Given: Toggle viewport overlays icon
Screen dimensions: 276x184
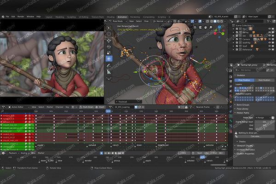Looking at the screenshot, I should coord(200,21).
